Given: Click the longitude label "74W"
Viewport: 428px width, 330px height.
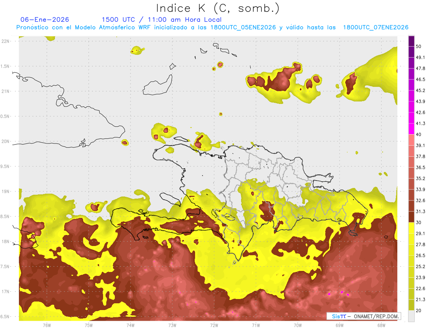Looking at the screenshot, I should [130, 325].
